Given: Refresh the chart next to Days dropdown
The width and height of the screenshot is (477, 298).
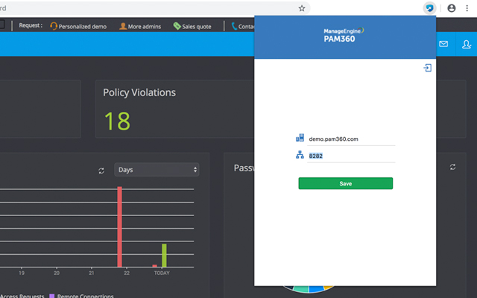Looking at the screenshot, I should coord(101,171).
